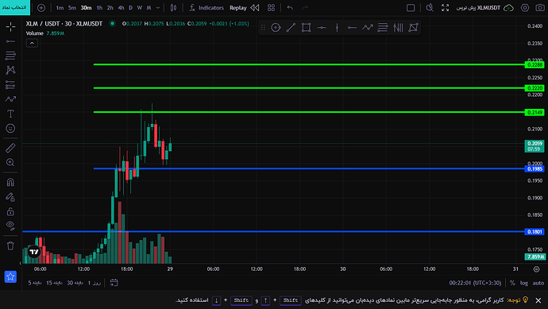Open the Indicators dialog
This screenshot has width=548, height=309.
coord(206,8)
